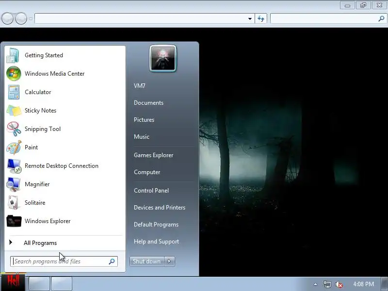Viewport: 388px width, 291px height.
Task: Open Music from Start menu
Action: pos(142,137)
